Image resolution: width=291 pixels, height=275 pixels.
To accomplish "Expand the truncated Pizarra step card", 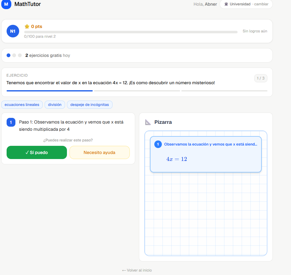I will click(206, 154).
